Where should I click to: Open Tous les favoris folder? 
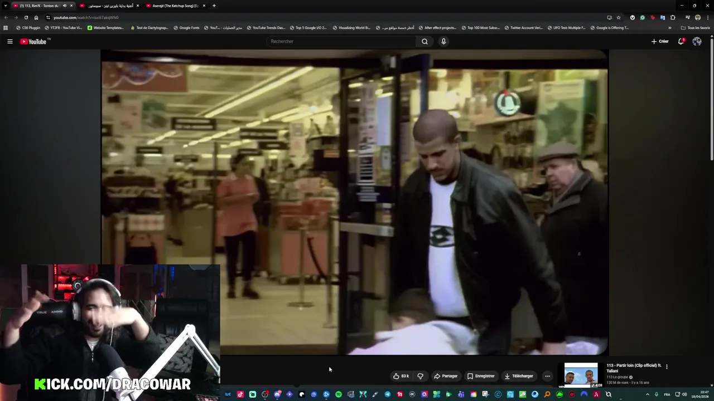pyautogui.click(x=696, y=27)
